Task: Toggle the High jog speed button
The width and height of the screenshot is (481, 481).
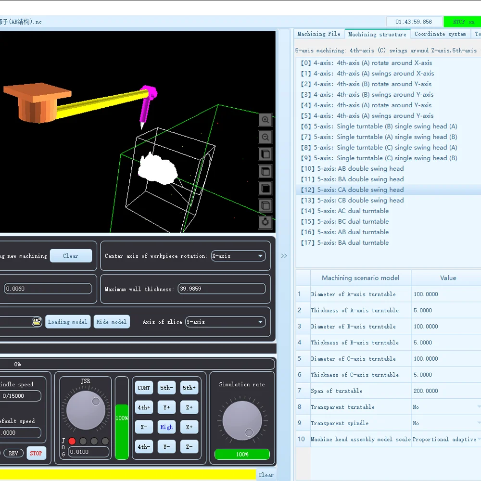Action: click(x=166, y=427)
